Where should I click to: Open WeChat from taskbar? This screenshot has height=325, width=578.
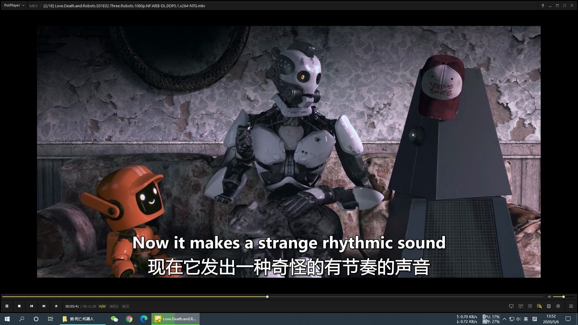point(114,319)
